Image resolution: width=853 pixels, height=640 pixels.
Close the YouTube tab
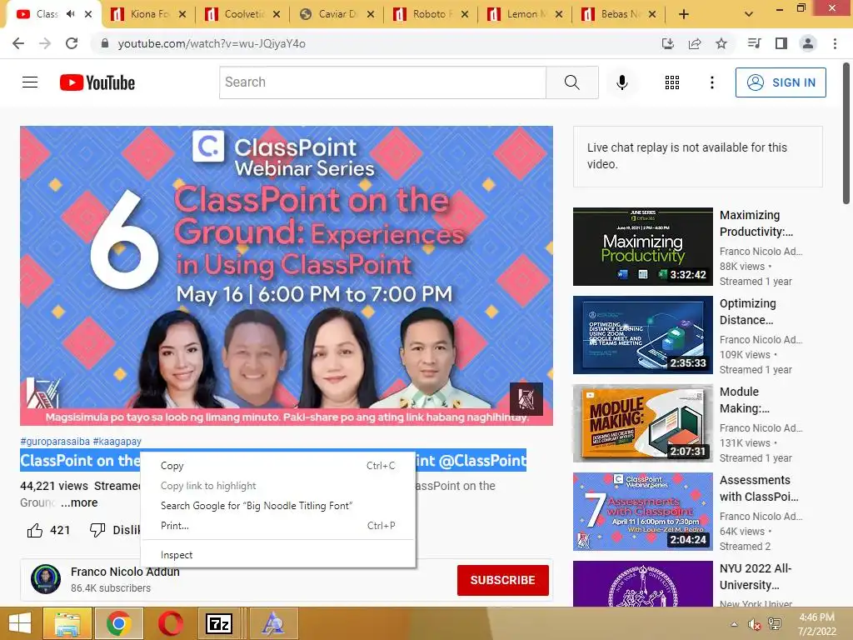[x=88, y=14]
